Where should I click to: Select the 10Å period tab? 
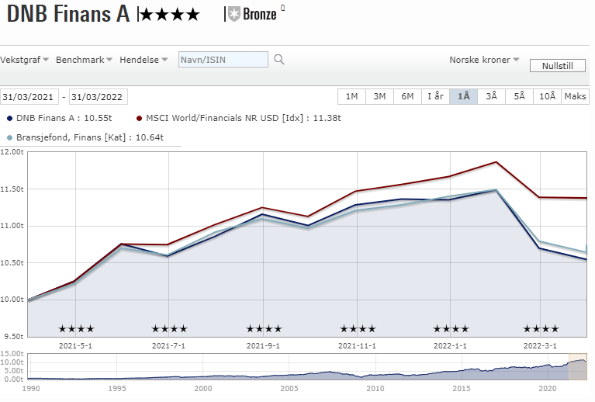click(x=547, y=96)
